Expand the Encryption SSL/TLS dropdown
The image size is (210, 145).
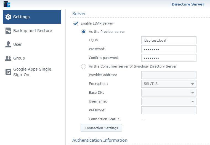(x=169, y=84)
